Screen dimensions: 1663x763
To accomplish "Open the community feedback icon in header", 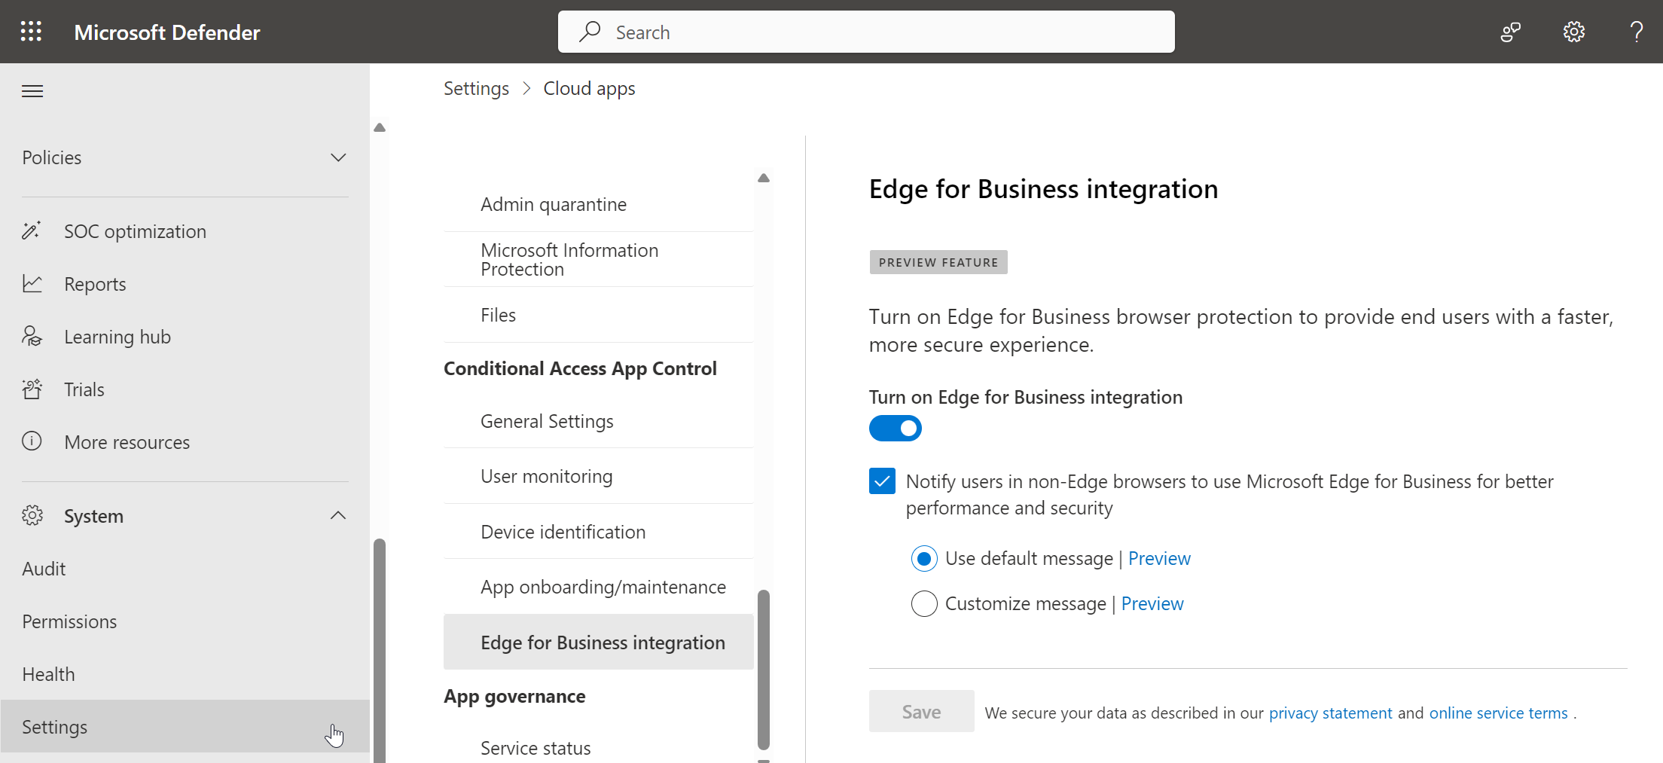I will click(x=1510, y=32).
